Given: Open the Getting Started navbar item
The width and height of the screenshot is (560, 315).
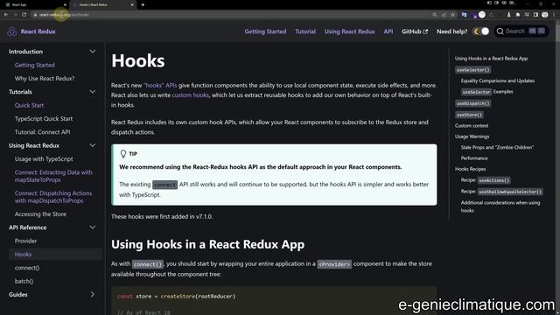Looking at the screenshot, I should coord(265,31).
